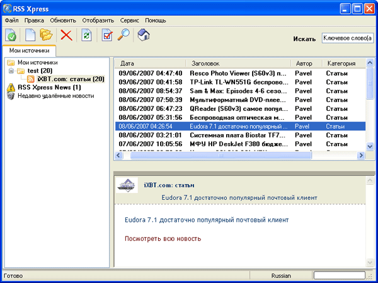378x283 pixels.
Task: Click the checkbox options toolbar icon
Action: [107, 35]
